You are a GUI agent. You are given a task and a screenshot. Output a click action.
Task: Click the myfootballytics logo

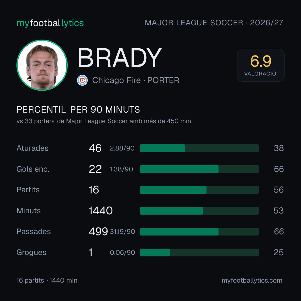click(50, 23)
